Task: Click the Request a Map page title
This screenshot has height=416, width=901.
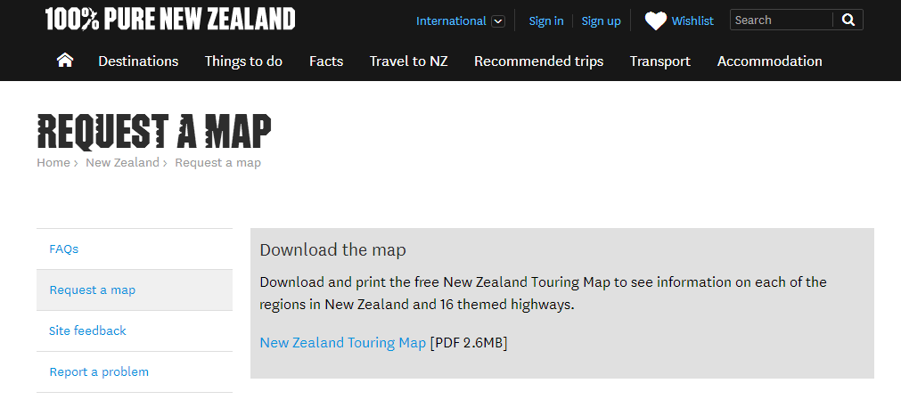Action: pos(154,132)
